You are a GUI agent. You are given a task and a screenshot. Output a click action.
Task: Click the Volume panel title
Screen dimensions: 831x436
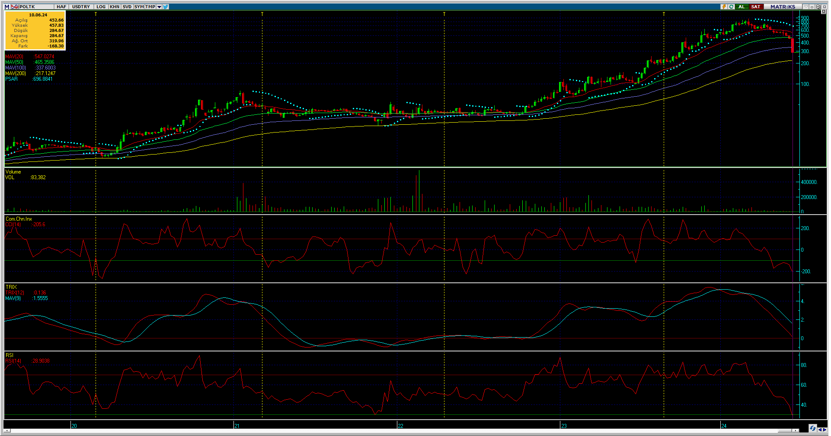[13, 172]
